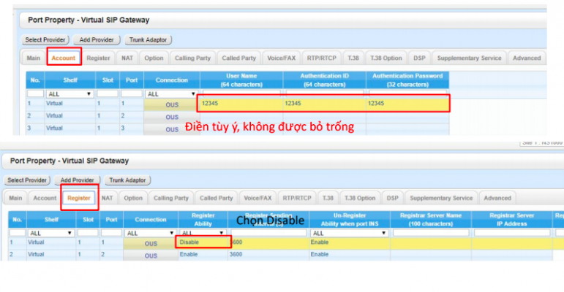Click Registrar Server Name filter field
The height and width of the screenshot is (292, 564).
pyautogui.click(x=432, y=233)
